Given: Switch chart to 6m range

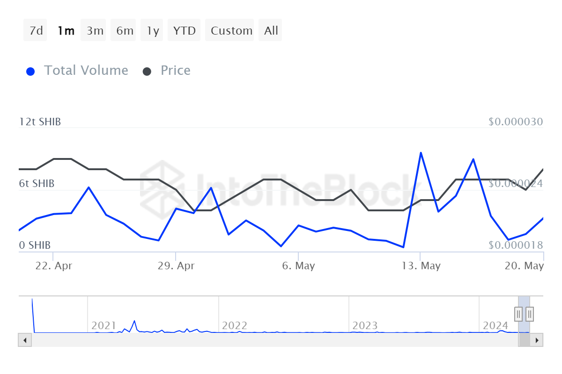Looking at the screenshot, I should point(125,31).
